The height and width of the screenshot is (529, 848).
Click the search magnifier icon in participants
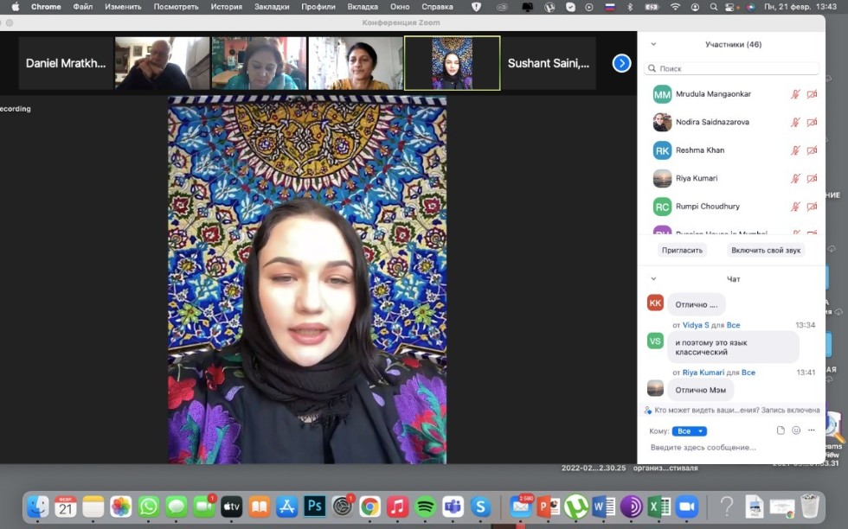coord(652,68)
